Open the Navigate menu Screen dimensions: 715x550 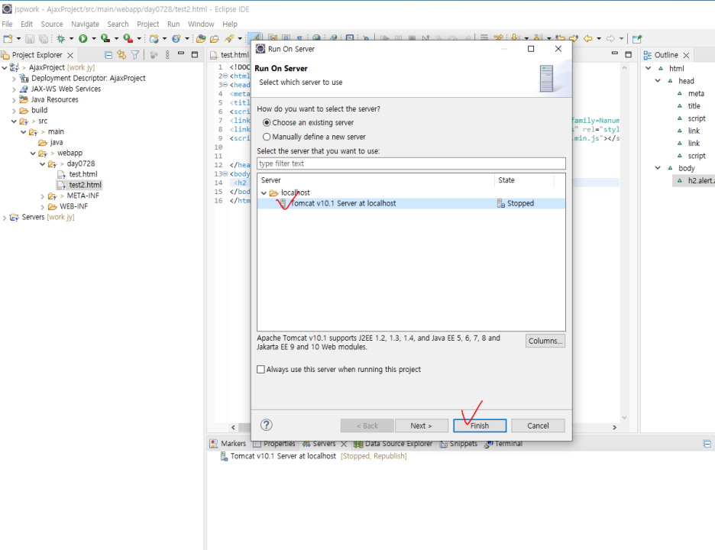pos(85,24)
